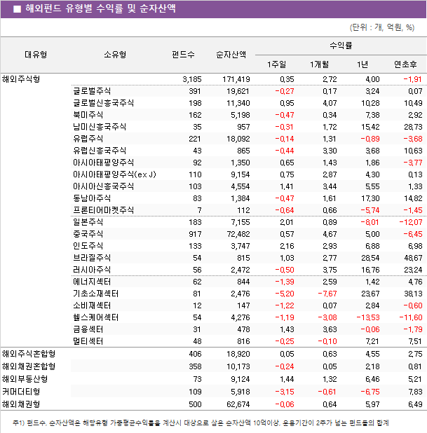427x433 pixels.
Task: Click the -12.07 year-to-date return for 일본주식
Action: tap(411, 222)
